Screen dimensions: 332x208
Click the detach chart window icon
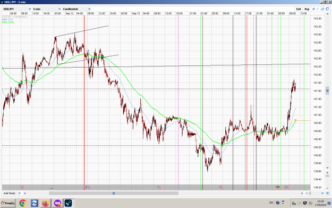(x=327, y=9)
